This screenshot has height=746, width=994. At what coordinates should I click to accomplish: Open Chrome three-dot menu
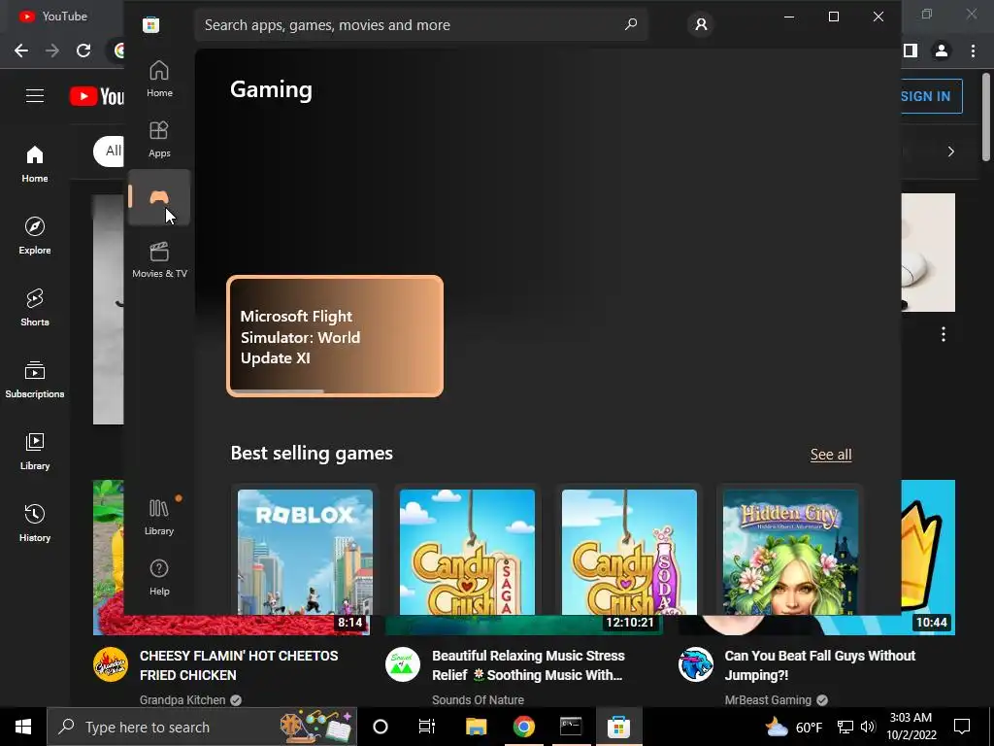point(973,51)
